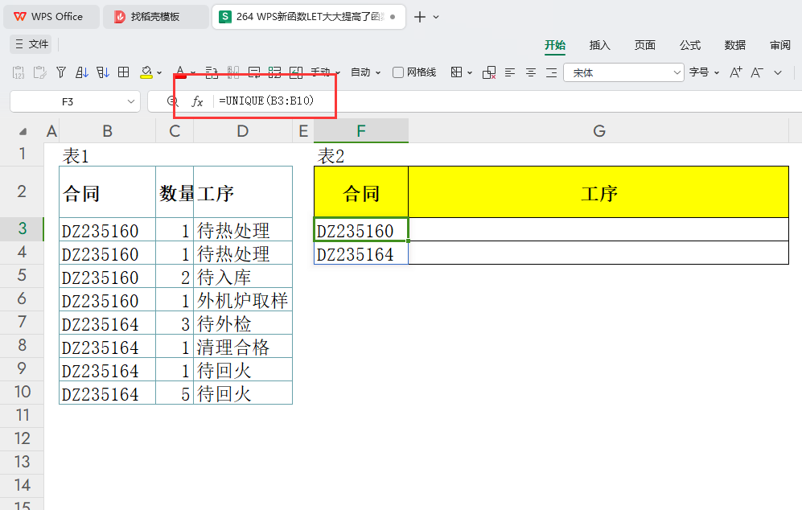Image resolution: width=802 pixels, height=510 pixels.
Task: Open the 文件 file menu
Action: (x=31, y=44)
